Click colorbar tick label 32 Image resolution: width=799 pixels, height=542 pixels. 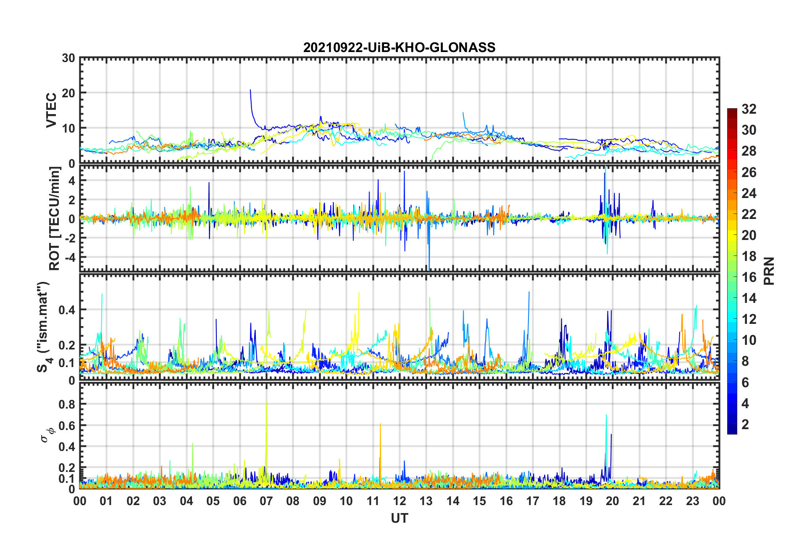[749, 109]
